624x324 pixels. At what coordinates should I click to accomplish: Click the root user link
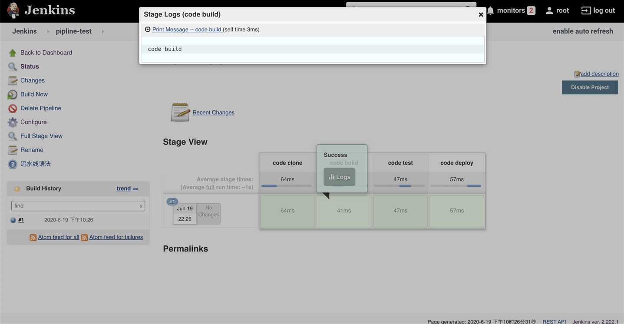(x=562, y=10)
